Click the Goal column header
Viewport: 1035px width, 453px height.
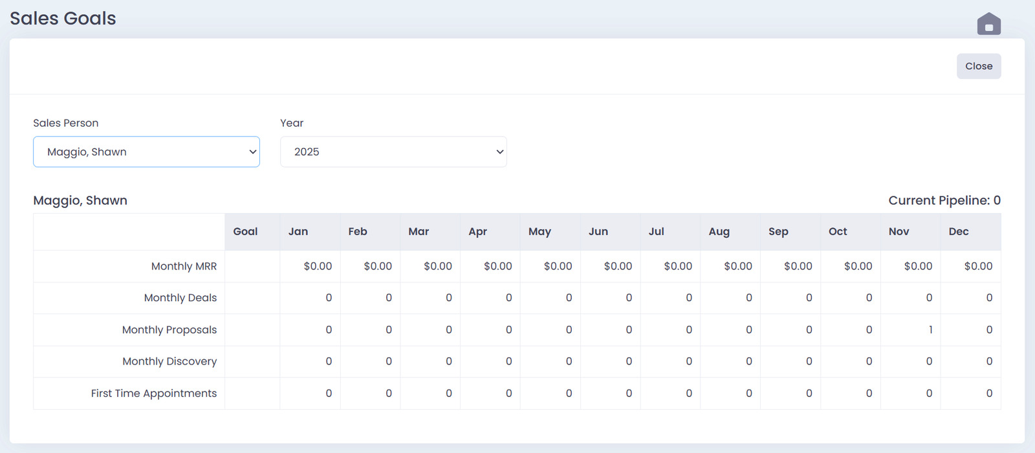pyautogui.click(x=245, y=231)
